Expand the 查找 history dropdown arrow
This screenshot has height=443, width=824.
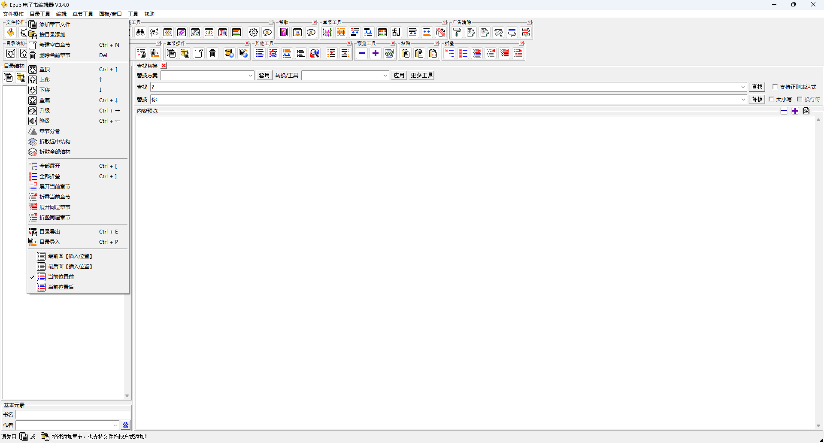coord(743,87)
